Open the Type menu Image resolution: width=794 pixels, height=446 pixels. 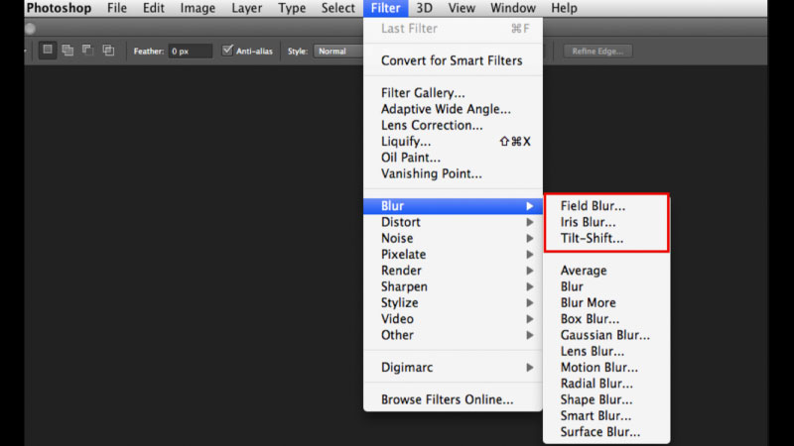click(x=292, y=8)
